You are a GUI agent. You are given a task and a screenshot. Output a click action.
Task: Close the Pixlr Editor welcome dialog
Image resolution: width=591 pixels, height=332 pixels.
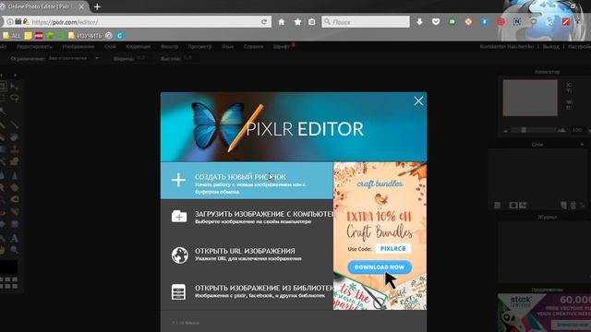point(418,101)
